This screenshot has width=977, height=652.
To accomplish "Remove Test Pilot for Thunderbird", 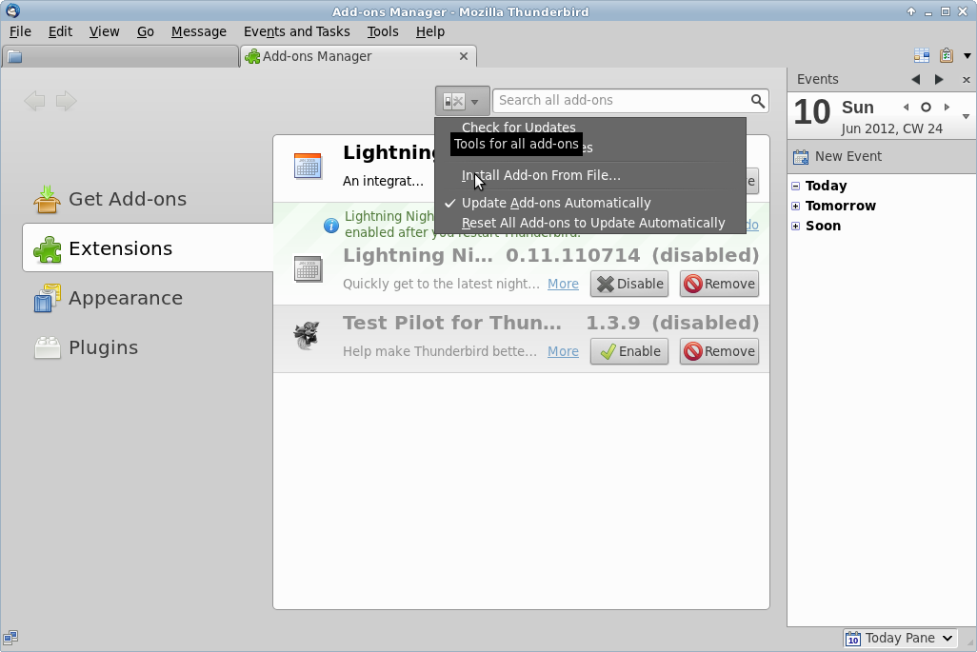I will point(719,351).
